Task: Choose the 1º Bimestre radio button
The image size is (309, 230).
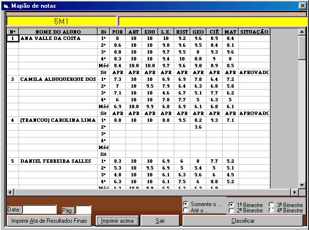Action: (231, 205)
